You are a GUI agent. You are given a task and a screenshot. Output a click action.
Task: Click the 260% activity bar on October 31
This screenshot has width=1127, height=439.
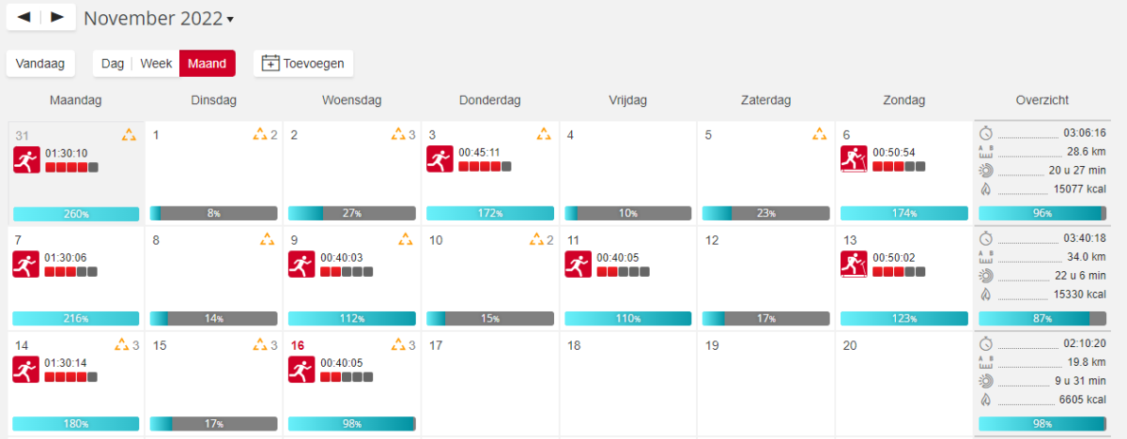coord(76,214)
